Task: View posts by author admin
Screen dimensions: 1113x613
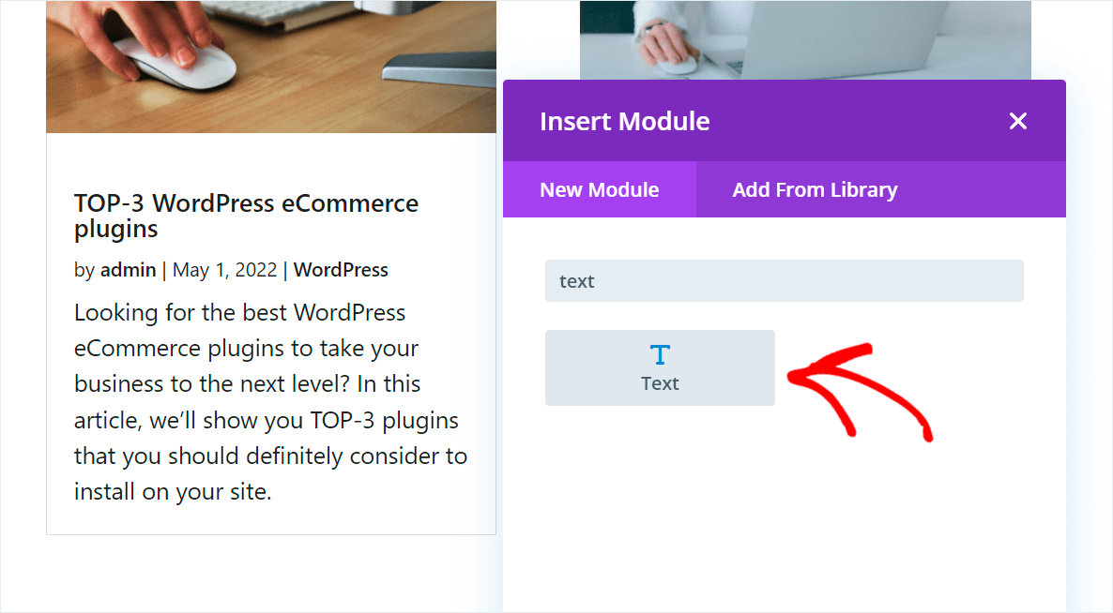Action: pos(129,269)
